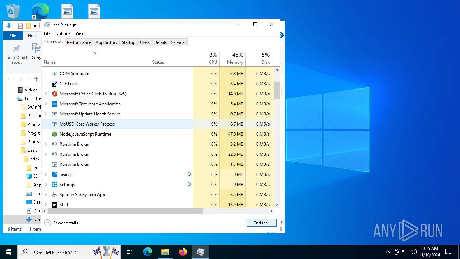
Task: Click the Microsoft Text Input Application icon
Action: coord(55,104)
